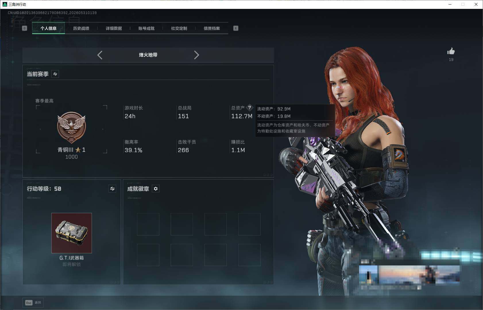Click the 赚损比 1.1M stat
483x310 pixels.
tap(238, 146)
